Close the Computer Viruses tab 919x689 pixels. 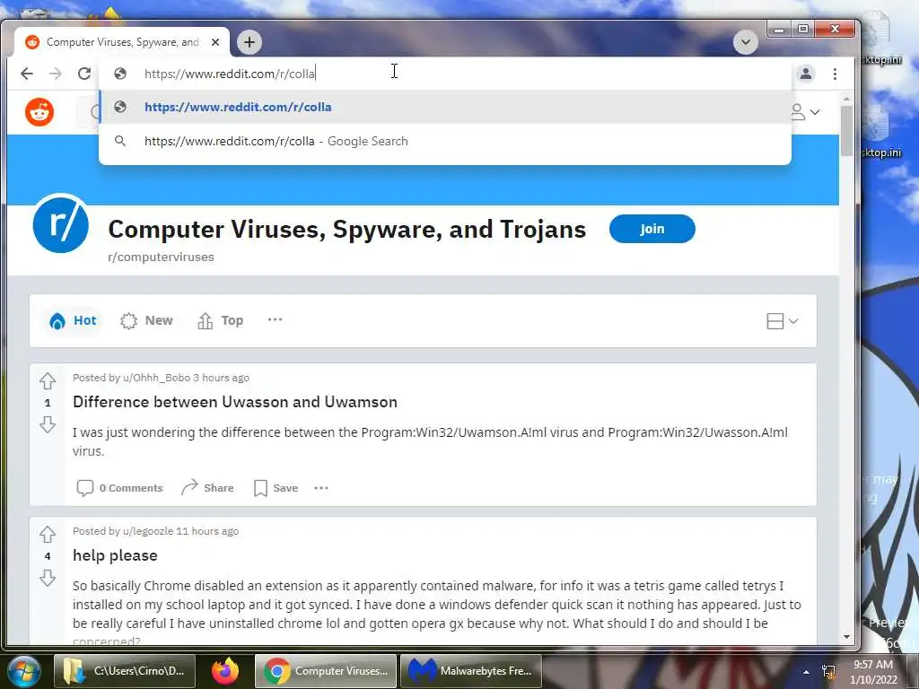point(215,42)
